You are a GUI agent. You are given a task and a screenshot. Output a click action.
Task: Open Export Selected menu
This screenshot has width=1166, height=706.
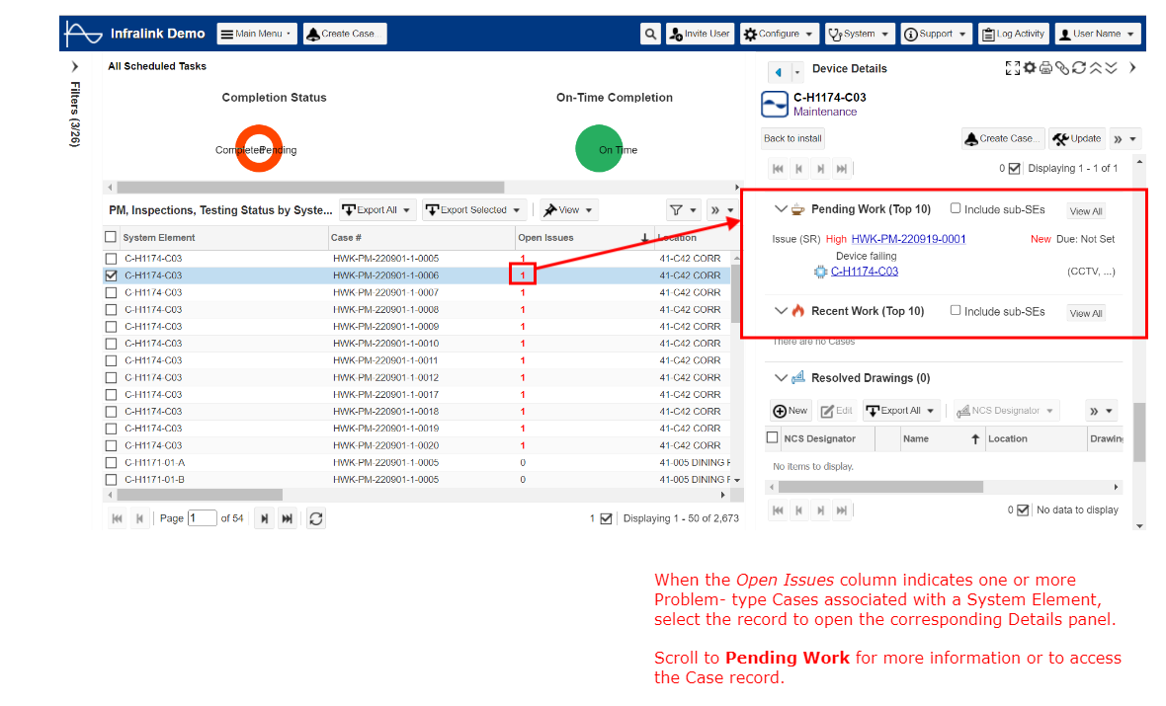[x=473, y=210]
